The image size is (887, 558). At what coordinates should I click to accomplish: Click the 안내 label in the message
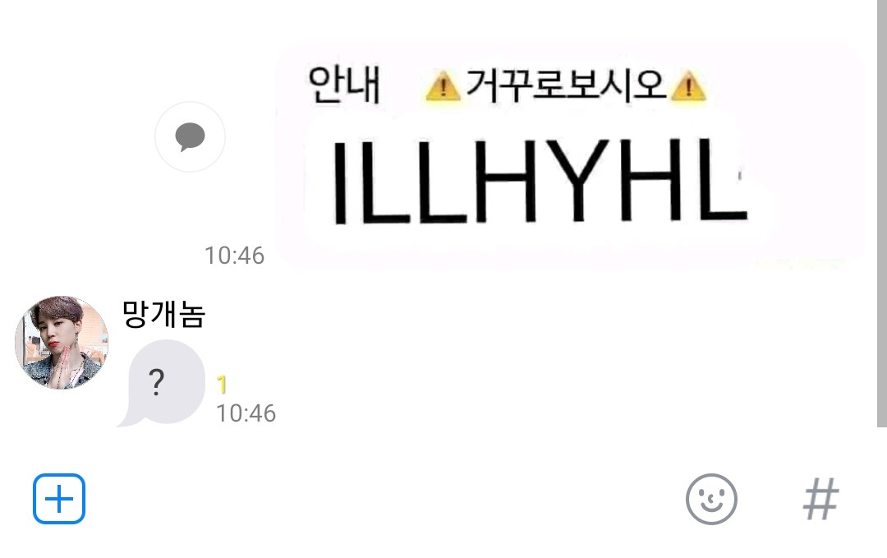(x=344, y=85)
